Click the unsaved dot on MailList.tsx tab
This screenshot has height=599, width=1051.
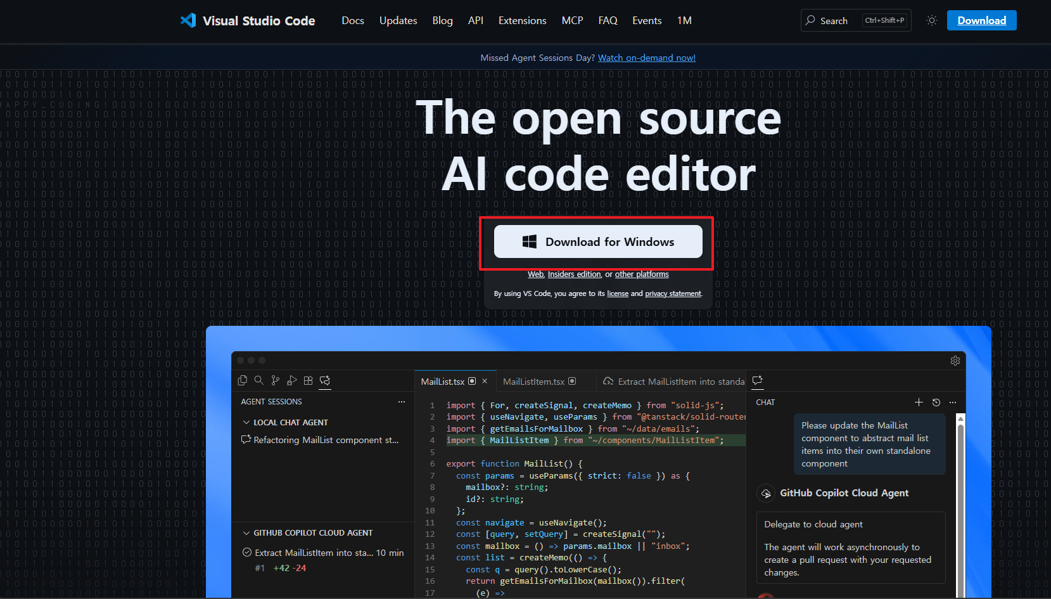click(472, 381)
